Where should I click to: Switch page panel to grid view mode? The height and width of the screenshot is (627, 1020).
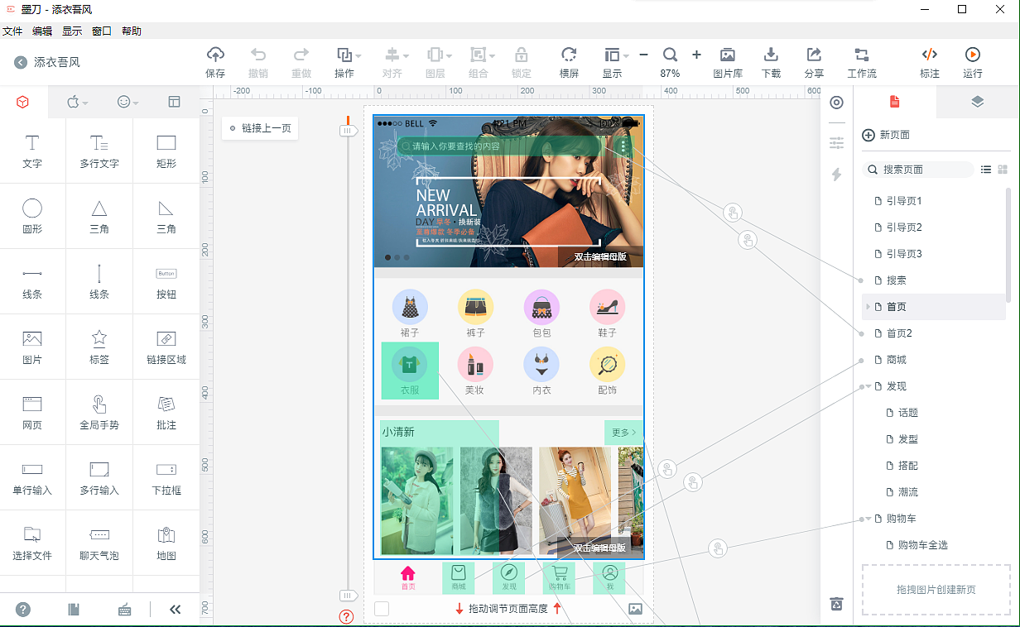coord(1003,169)
